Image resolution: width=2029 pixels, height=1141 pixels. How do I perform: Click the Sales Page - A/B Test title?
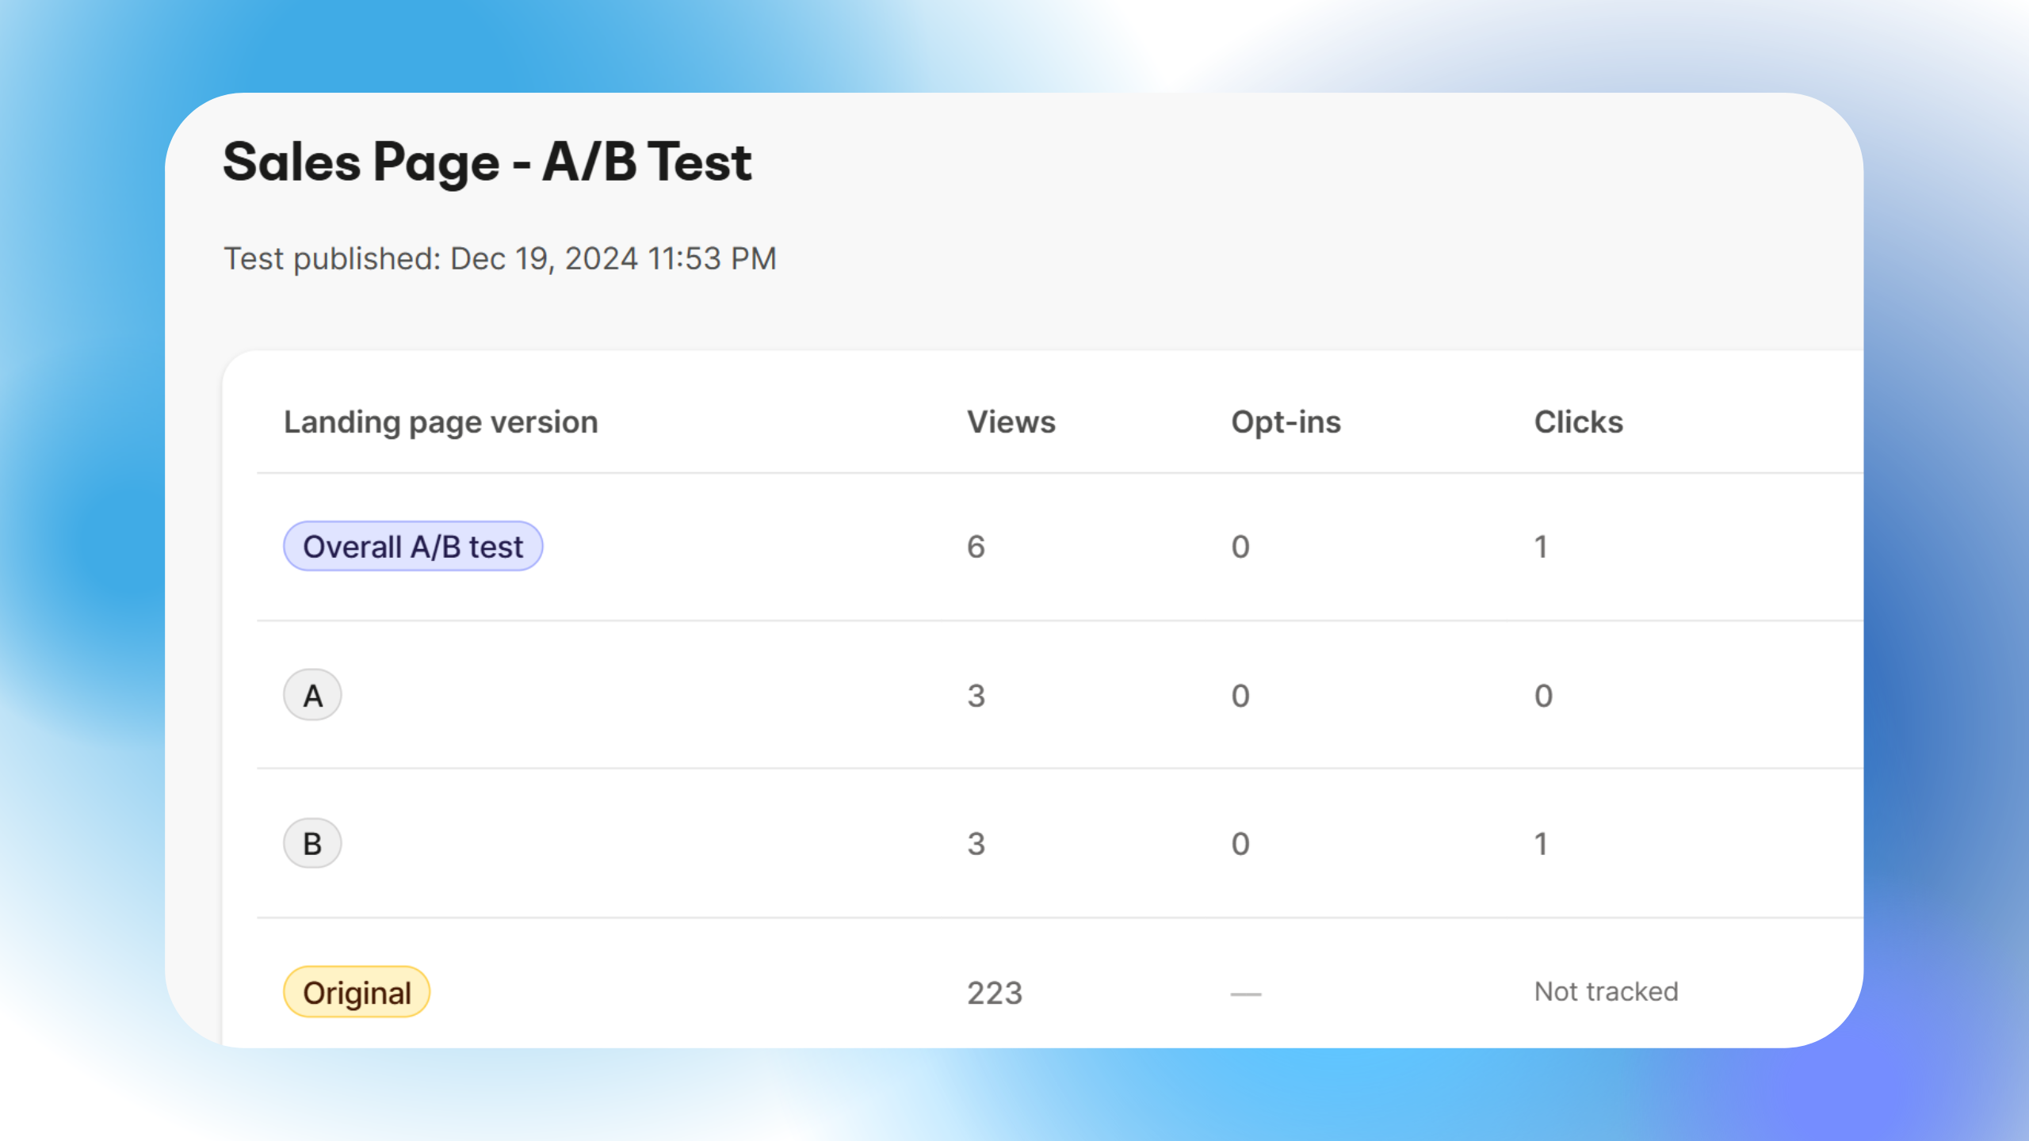(487, 162)
